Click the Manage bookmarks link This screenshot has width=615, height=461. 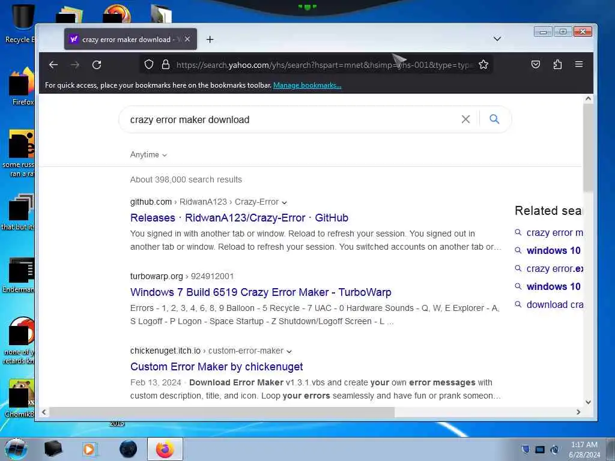[x=307, y=85]
